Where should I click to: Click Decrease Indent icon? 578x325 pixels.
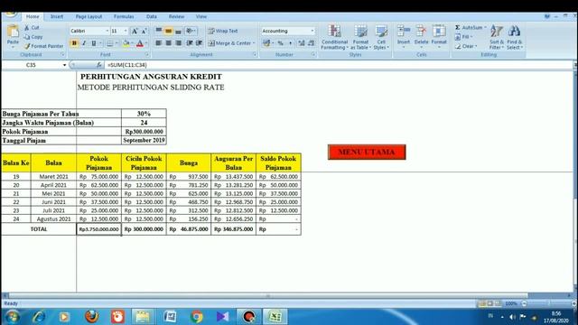pyautogui.click(x=190, y=43)
